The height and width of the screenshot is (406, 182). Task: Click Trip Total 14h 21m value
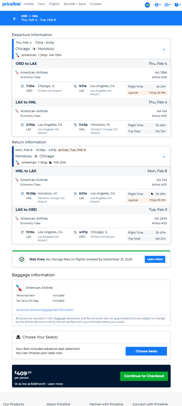coord(161,239)
